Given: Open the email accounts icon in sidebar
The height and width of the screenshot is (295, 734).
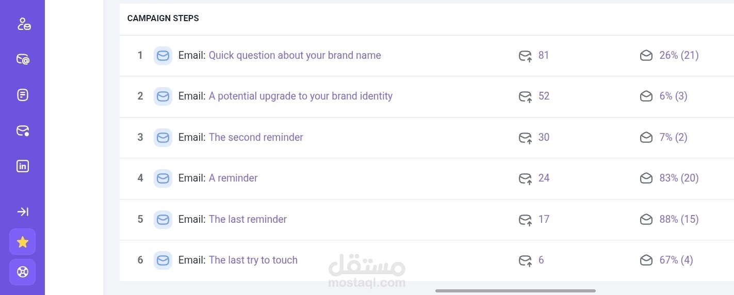Looking at the screenshot, I should [x=23, y=59].
